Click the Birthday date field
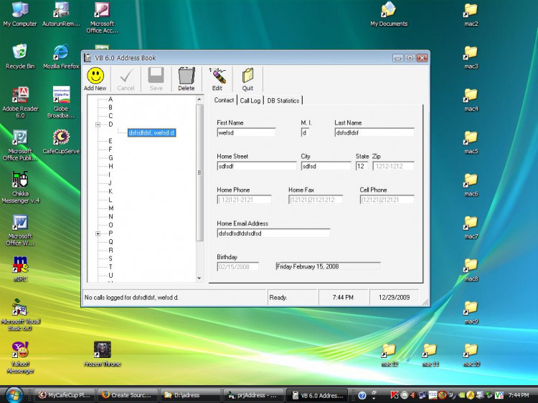Image resolution: width=538 pixels, height=403 pixels. coord(237,267)
